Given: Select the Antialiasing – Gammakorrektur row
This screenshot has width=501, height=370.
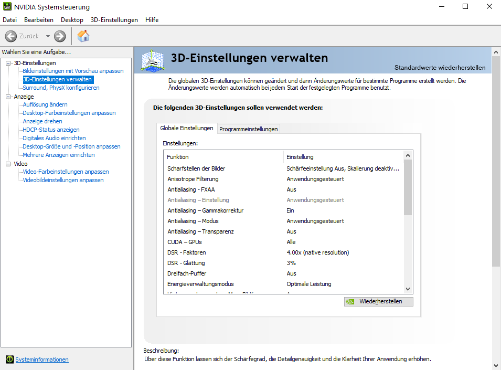Looking at the screenshot, I should [283, 210].
